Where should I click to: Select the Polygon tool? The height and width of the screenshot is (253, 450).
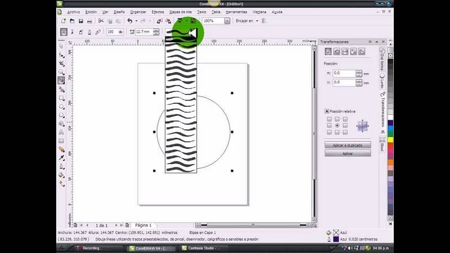[x=61, y=115]
